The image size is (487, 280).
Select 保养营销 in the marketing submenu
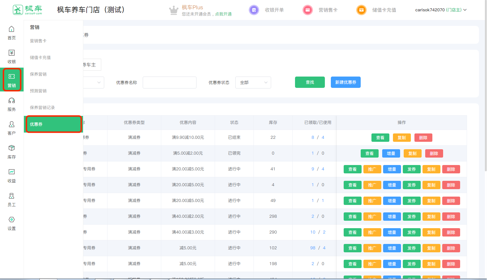[x=38, y=74]
